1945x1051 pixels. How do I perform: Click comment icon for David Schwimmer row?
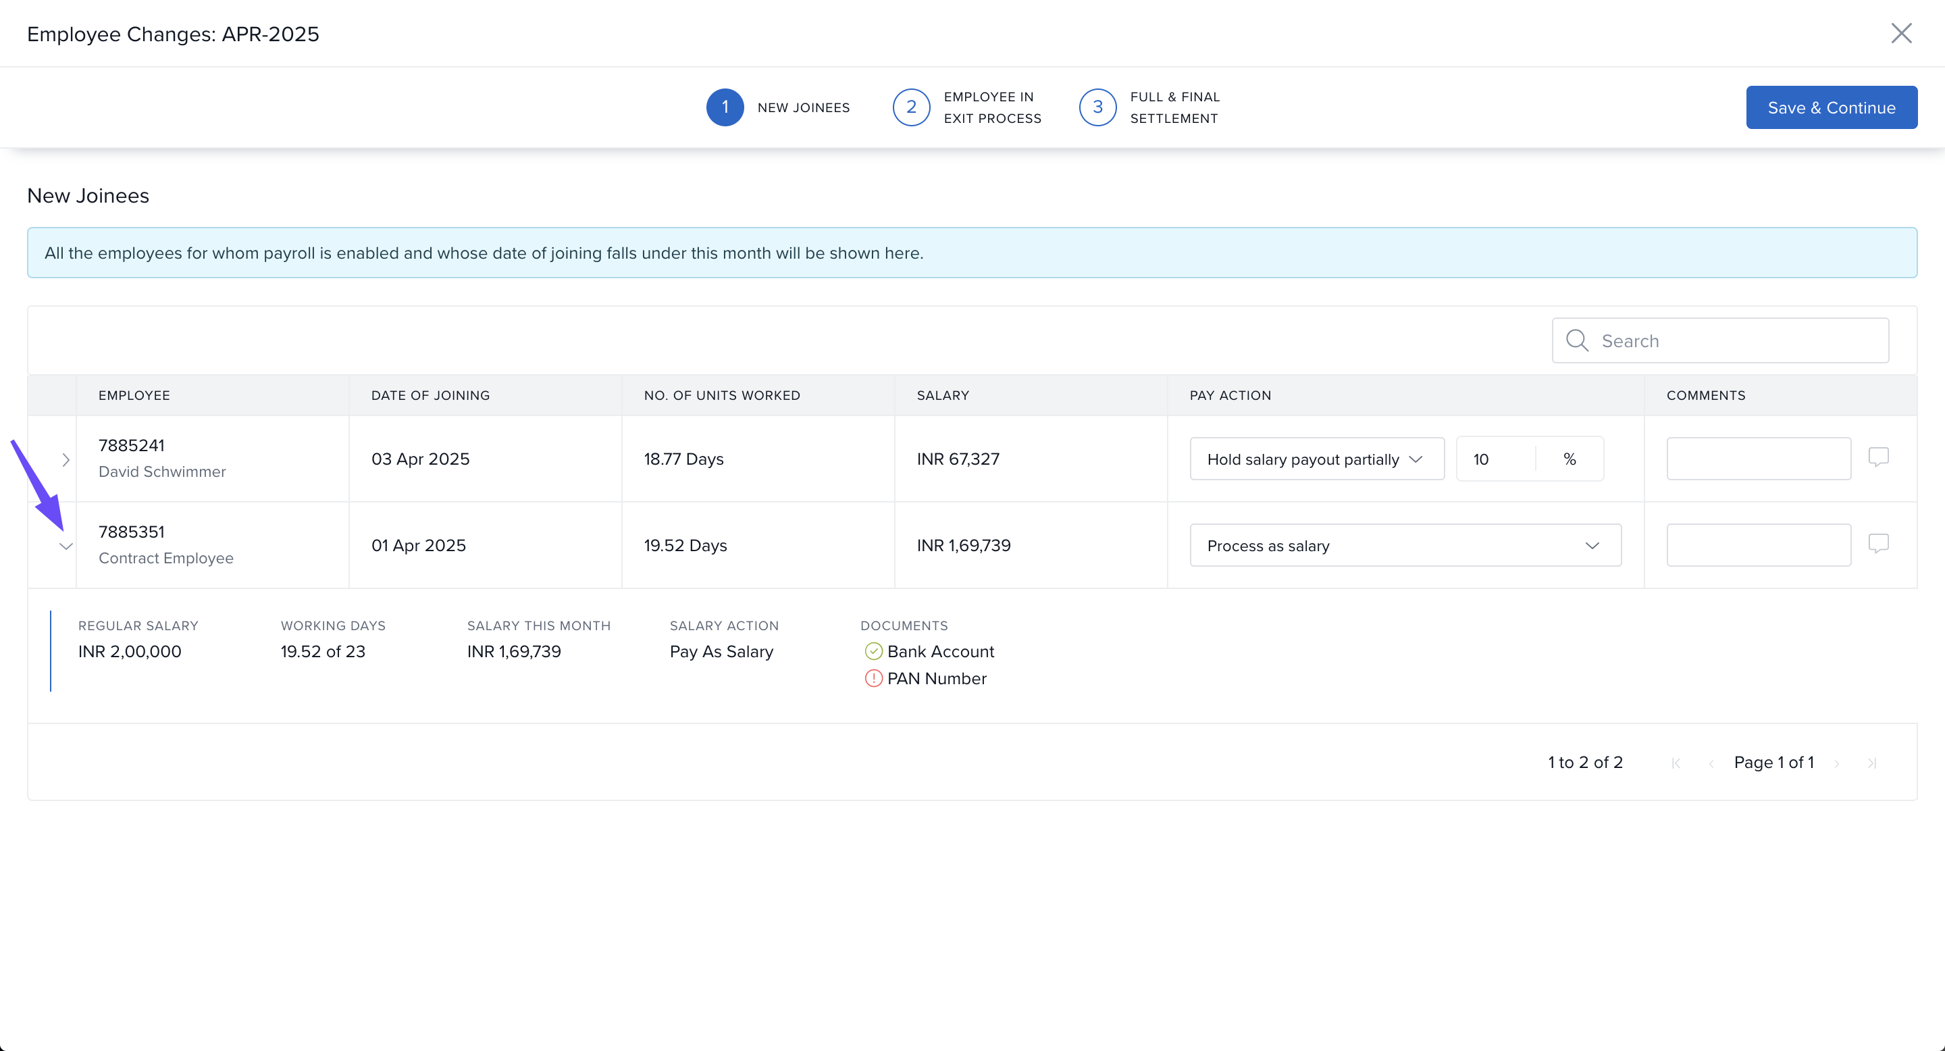pyautogui.click(x=1877, y=457)
